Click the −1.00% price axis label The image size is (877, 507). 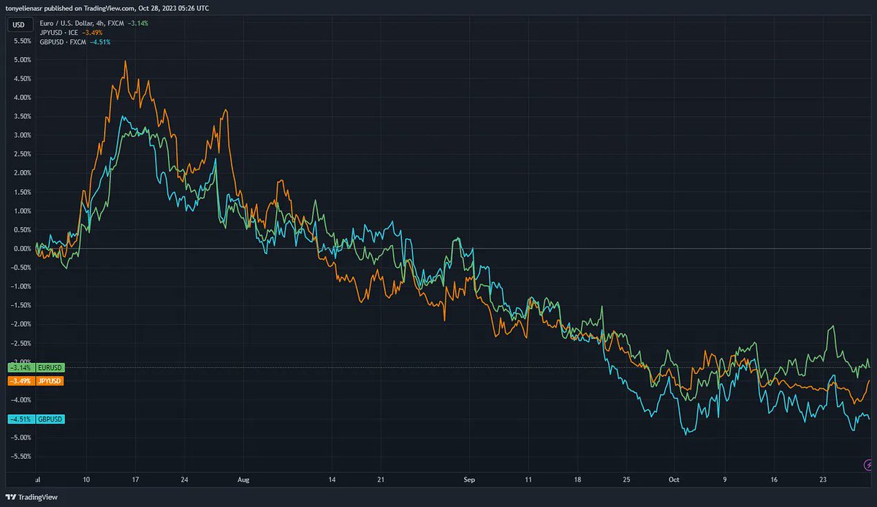coord(23,286)
